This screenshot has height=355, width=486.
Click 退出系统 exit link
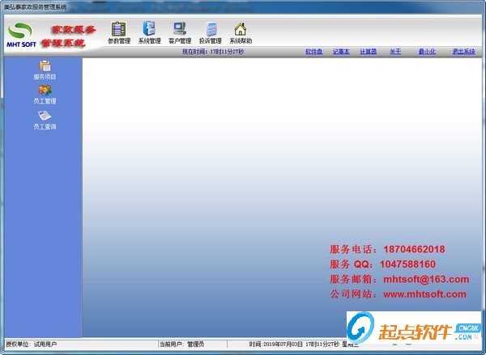click(463, 52)
